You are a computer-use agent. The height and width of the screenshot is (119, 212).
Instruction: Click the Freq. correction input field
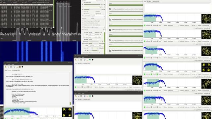(x=97, y=16)
